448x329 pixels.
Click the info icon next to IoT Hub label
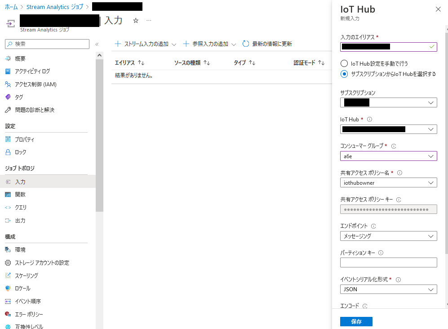(369, 120)
